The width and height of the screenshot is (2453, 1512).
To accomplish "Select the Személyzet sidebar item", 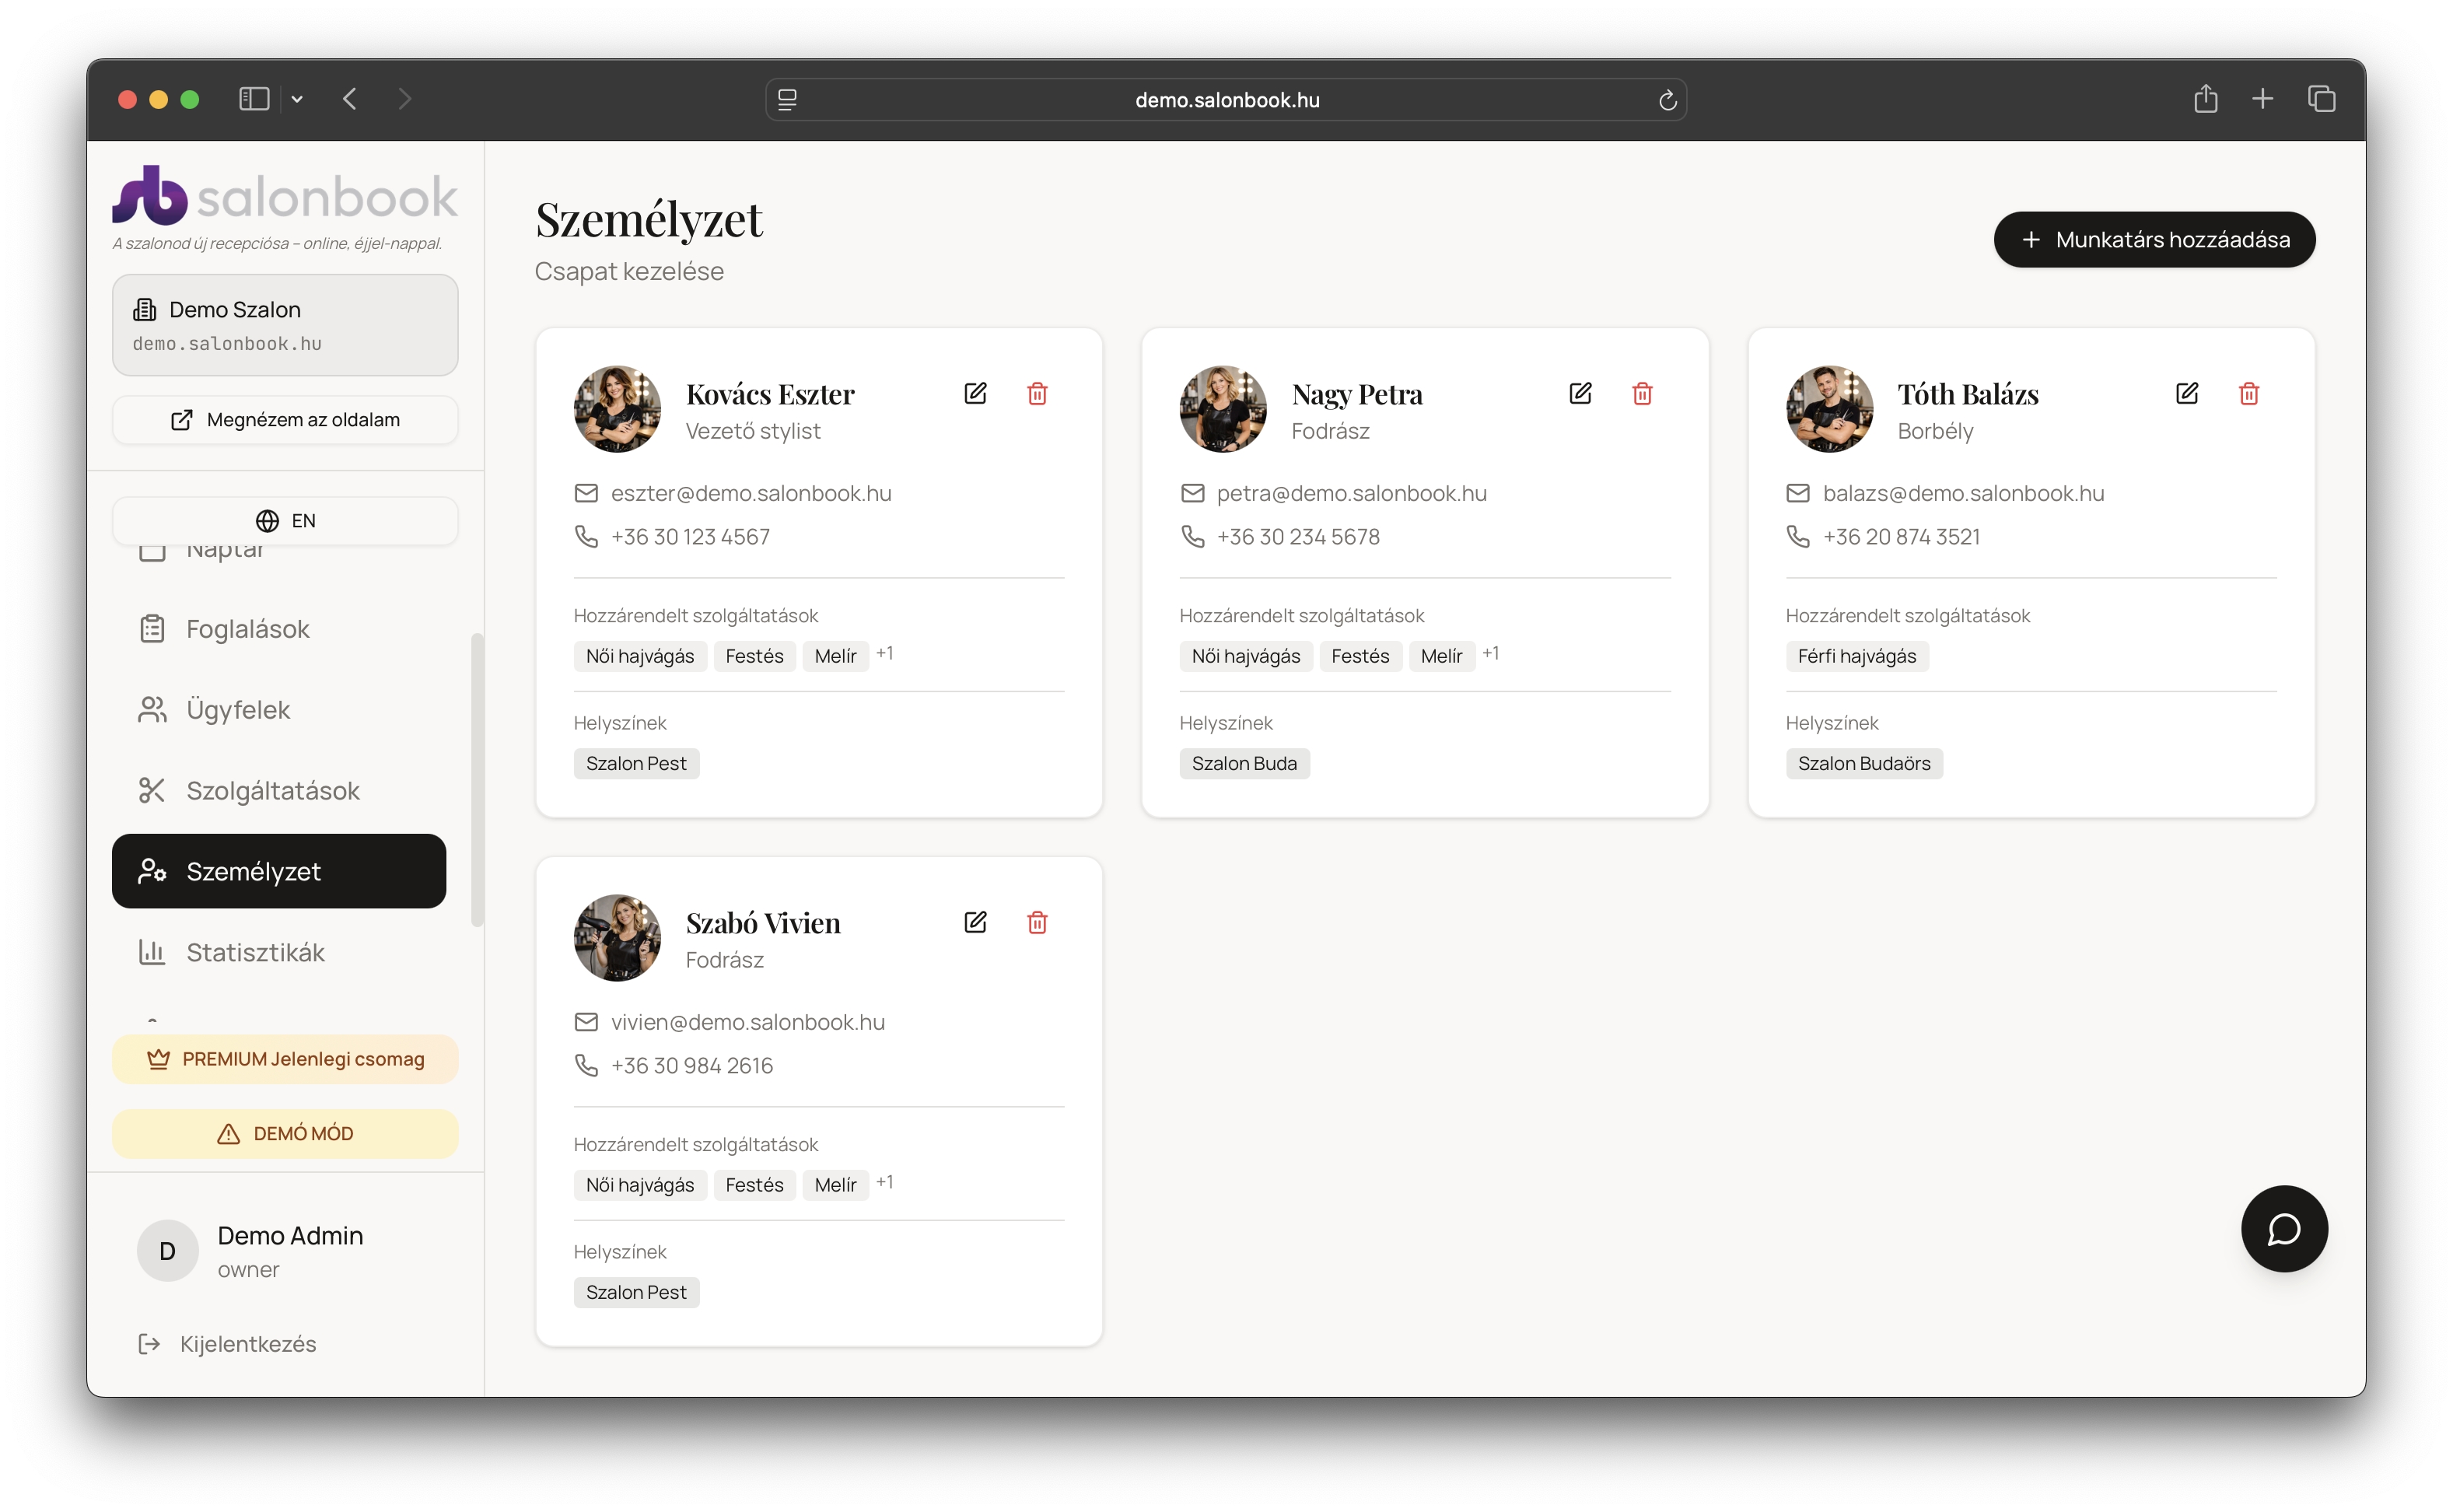I will pyautogui.click(x=279, y=871).
